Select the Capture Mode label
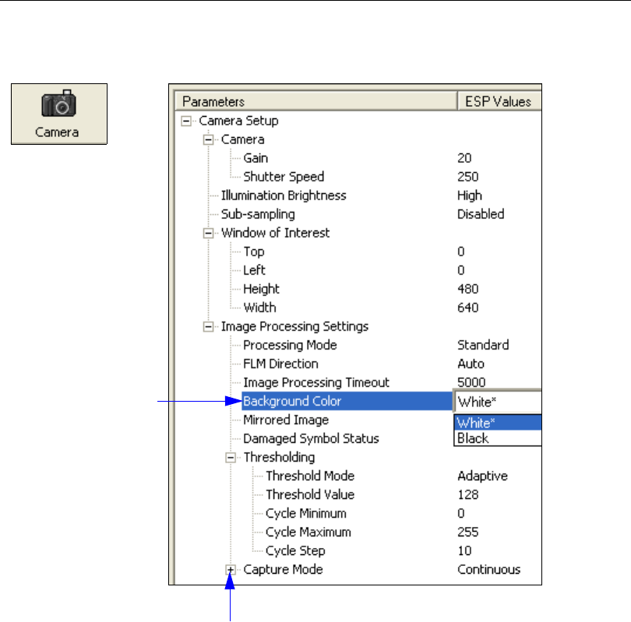 (283, 569)
